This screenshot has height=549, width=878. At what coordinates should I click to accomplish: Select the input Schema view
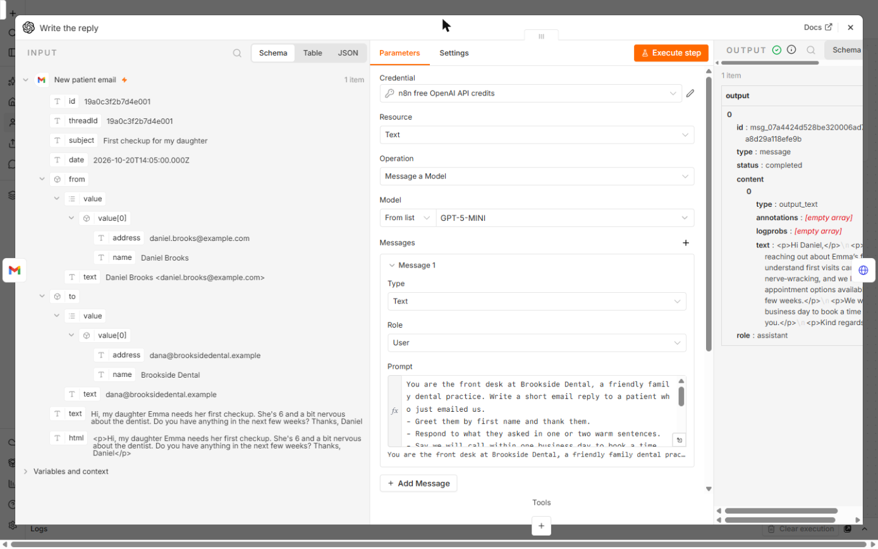[x=273, y=53]
